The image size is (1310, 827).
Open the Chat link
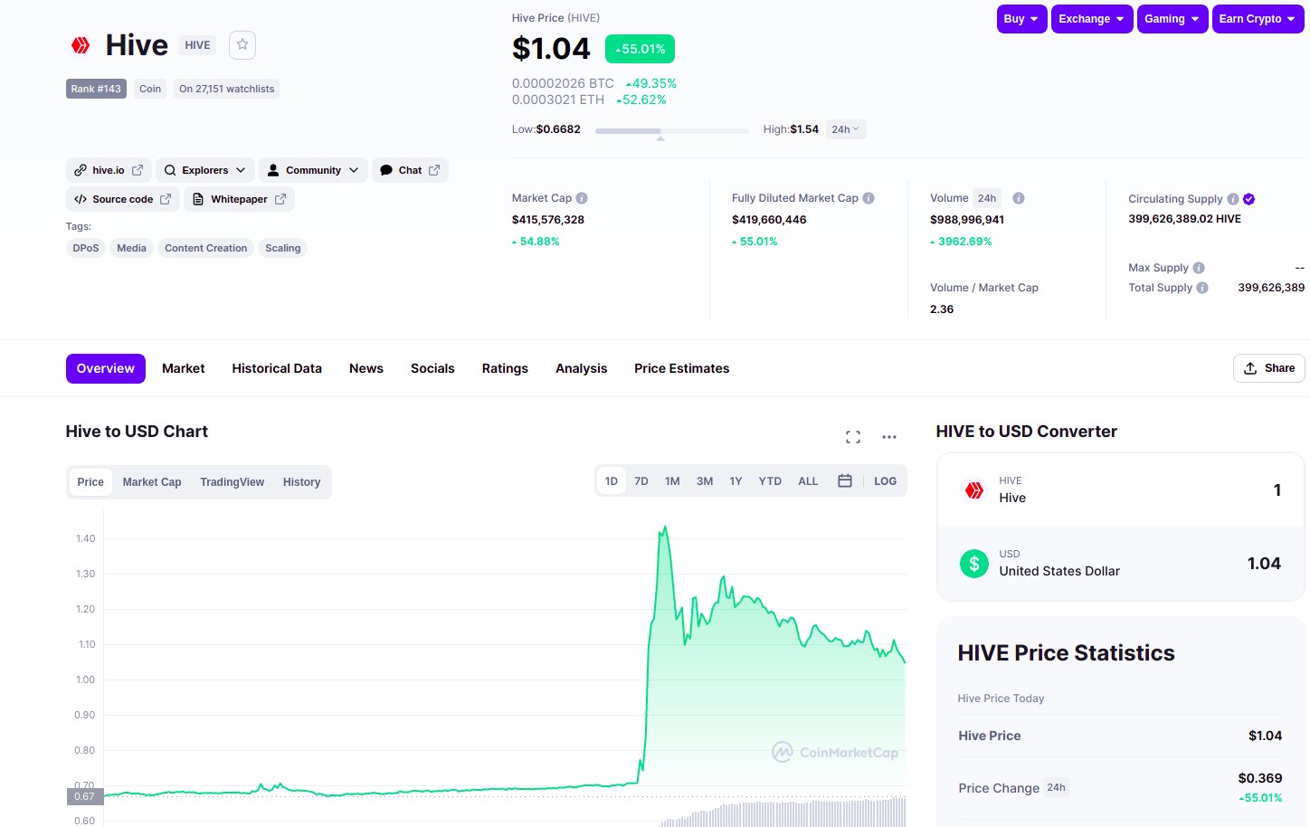(x=410, y=170)
